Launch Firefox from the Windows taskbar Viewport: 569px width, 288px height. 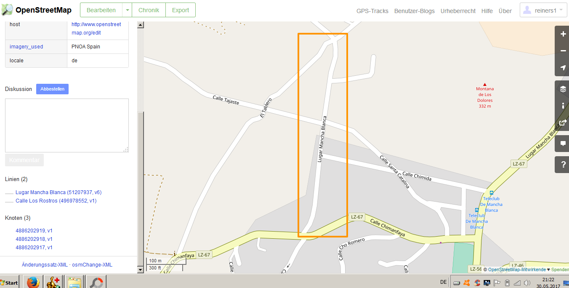[x=33, y=282]
